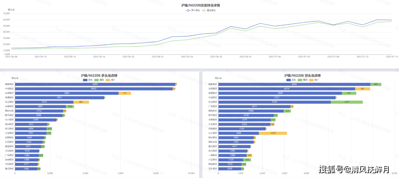Hide 增加 series in 多头龙虎榜 legend
Screen dimensions: 399x178
(99, 80)
